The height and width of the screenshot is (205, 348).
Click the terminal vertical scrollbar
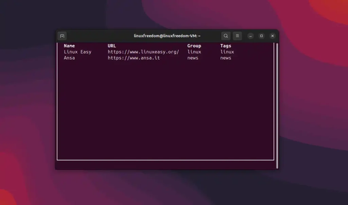[277, 106]
